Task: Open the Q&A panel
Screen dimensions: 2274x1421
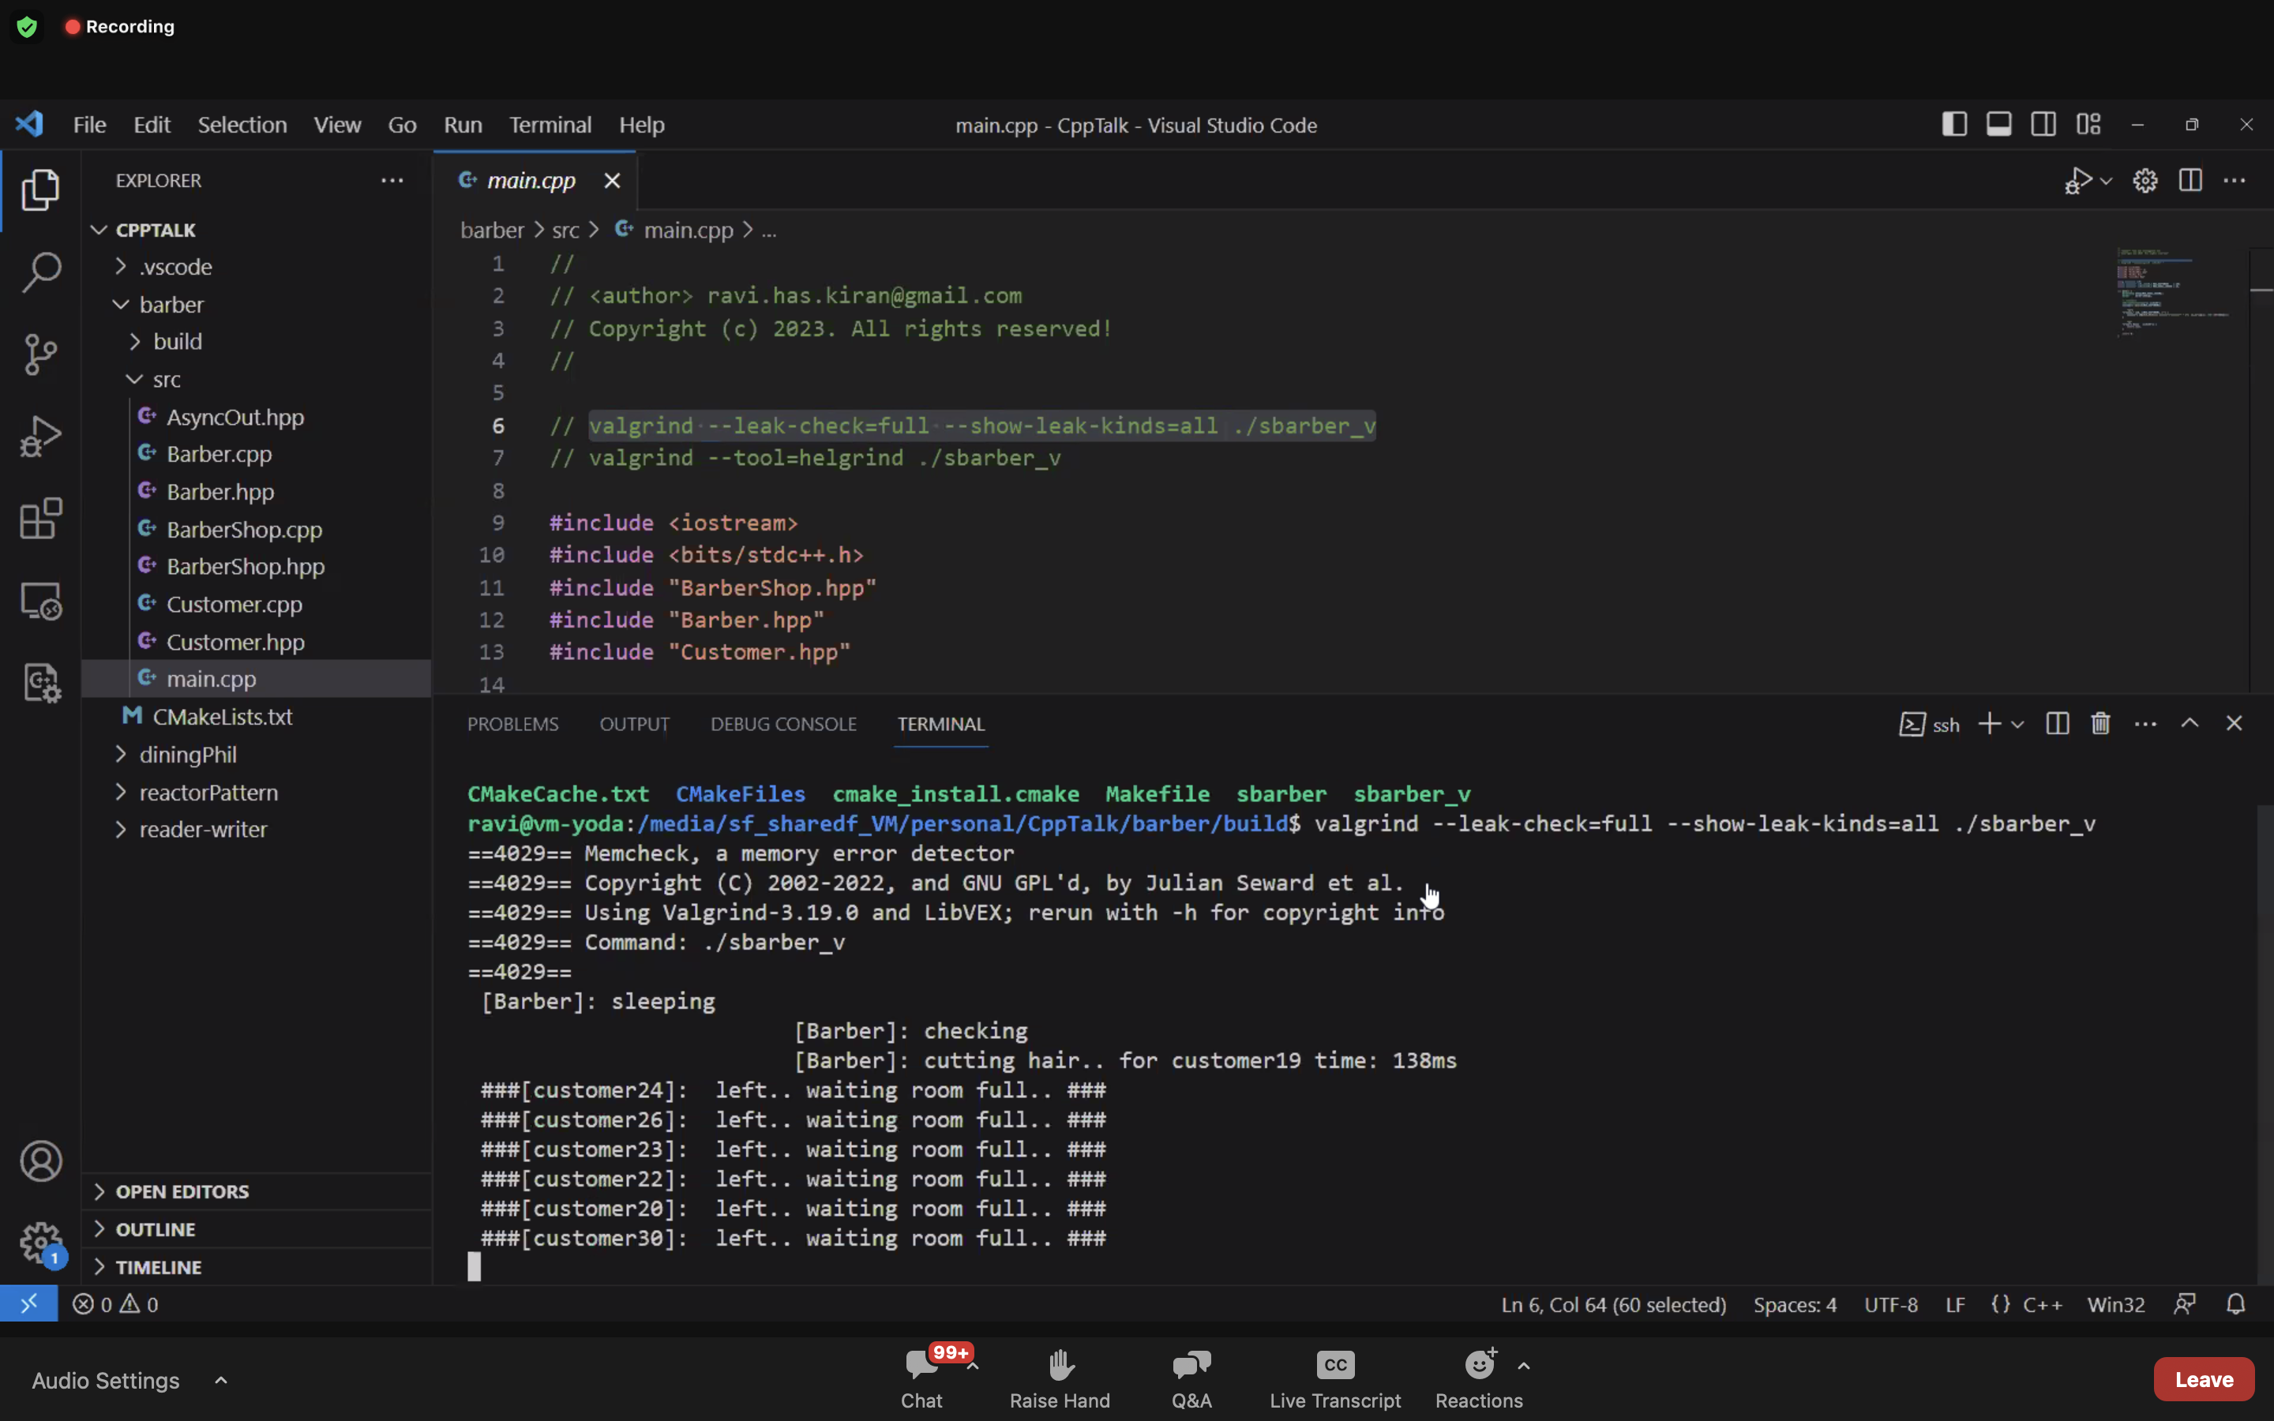Action: [x=1191, y=1378]
